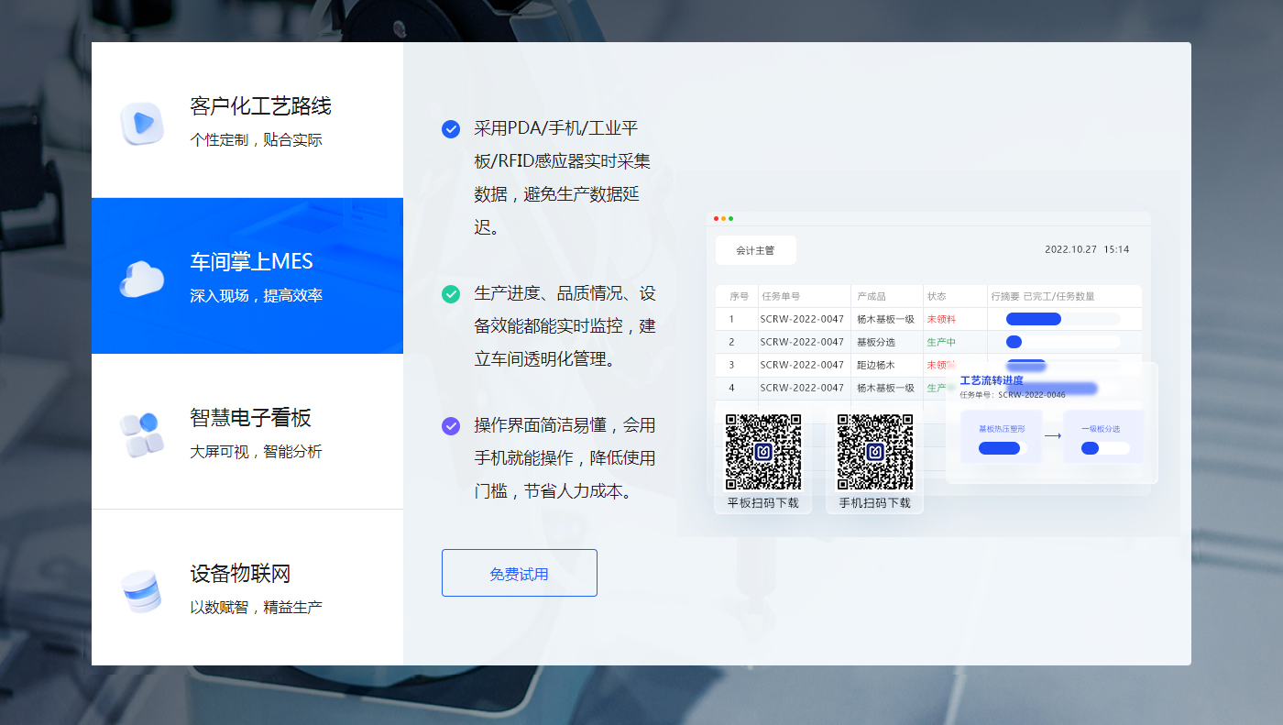Click the 一级板分选 process step card
The height and width of the screenshot is (725, 1283).
[1103, 437]
